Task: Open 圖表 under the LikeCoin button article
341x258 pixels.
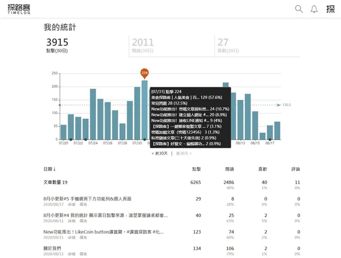Action: coord(83,238)
